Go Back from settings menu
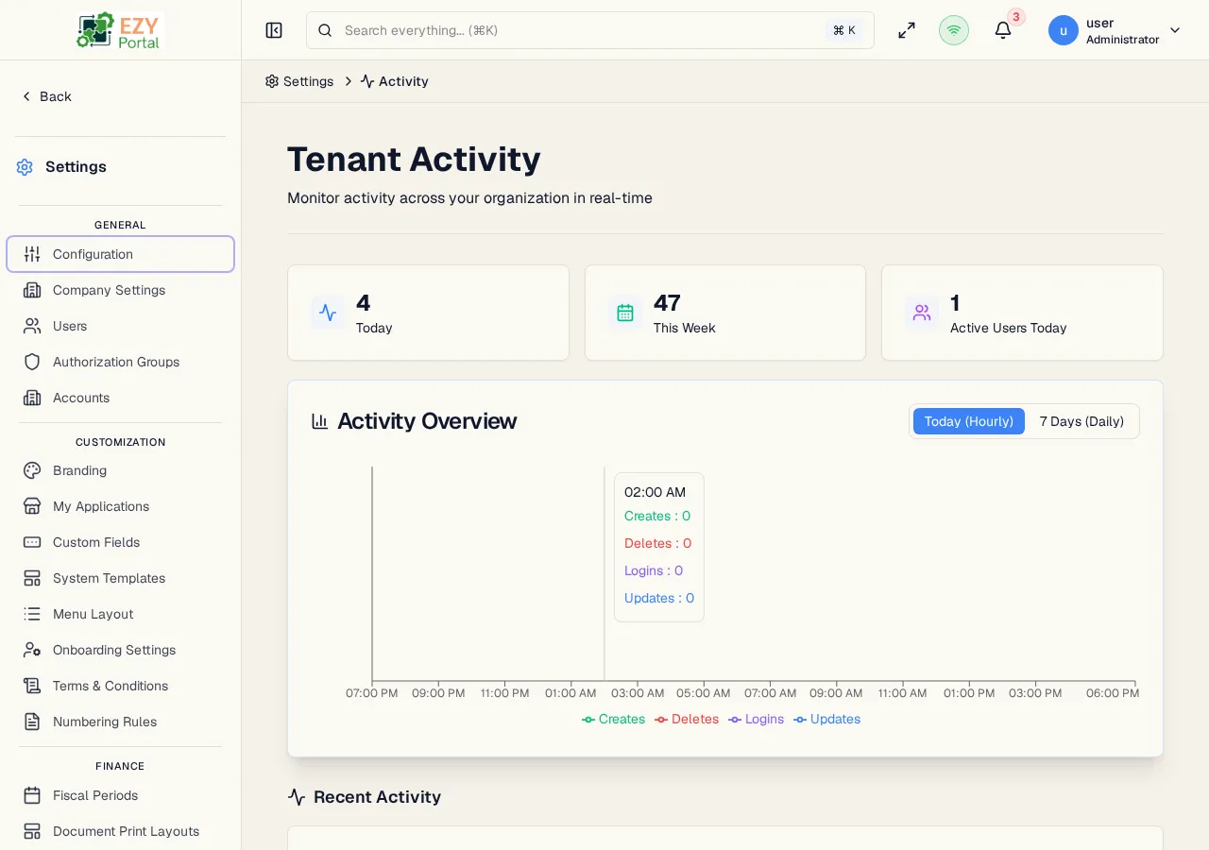 pyautogui.click(x=46, y=96)
